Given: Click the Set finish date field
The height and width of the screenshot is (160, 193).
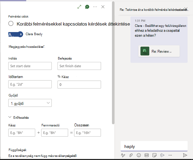Looking at the screenshot, I should click(x=79, y=66).
